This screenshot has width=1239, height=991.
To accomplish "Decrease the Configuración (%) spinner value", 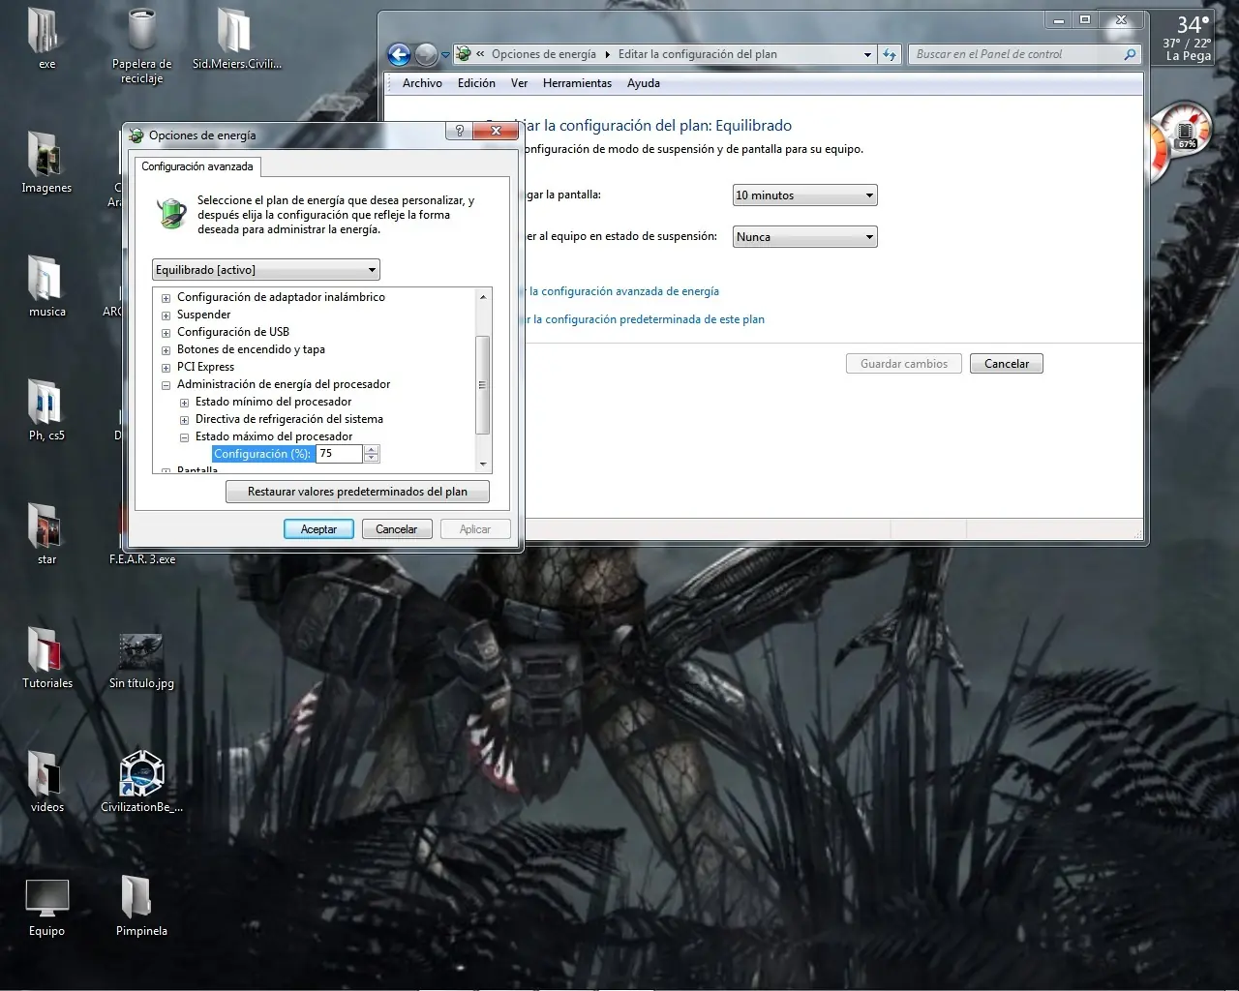I will [x=372, y=458].
